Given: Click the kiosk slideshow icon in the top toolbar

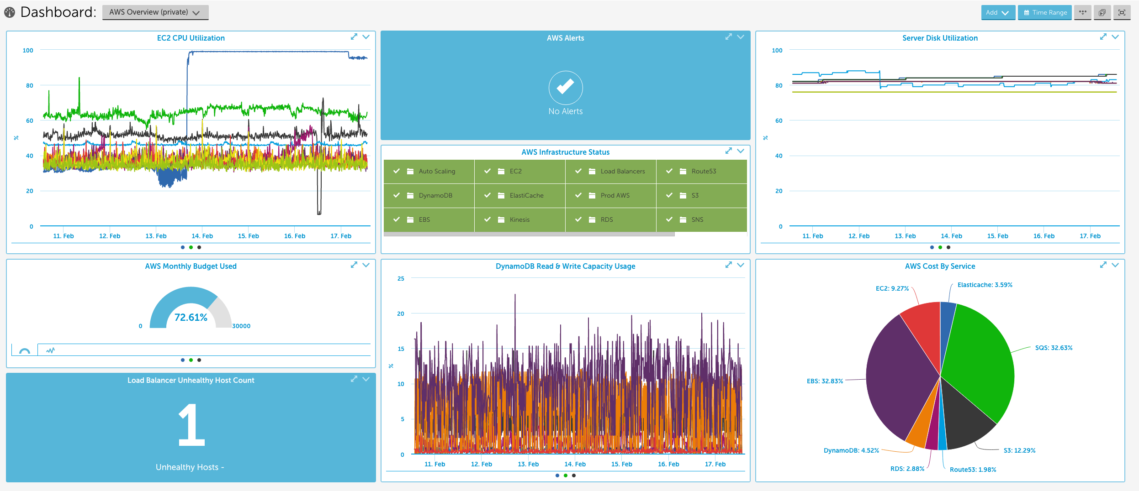Looking at the screenshot, I should [x=1102, y=12].
